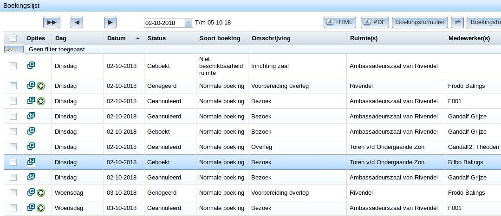This screenshot has height=216, width=501.
Task: Open Woensdag Voorbereiding overleg booking icon
Action: point(31,192)
